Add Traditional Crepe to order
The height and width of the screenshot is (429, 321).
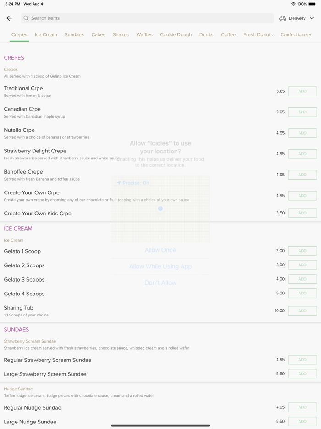tap(302, 91)
